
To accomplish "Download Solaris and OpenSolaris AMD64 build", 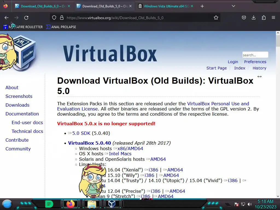I will pos(158,159).
